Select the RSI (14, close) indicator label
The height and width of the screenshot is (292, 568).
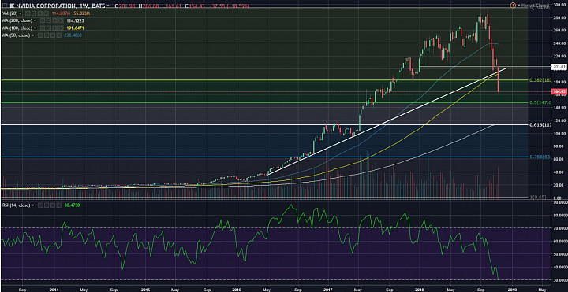point(17,205)
